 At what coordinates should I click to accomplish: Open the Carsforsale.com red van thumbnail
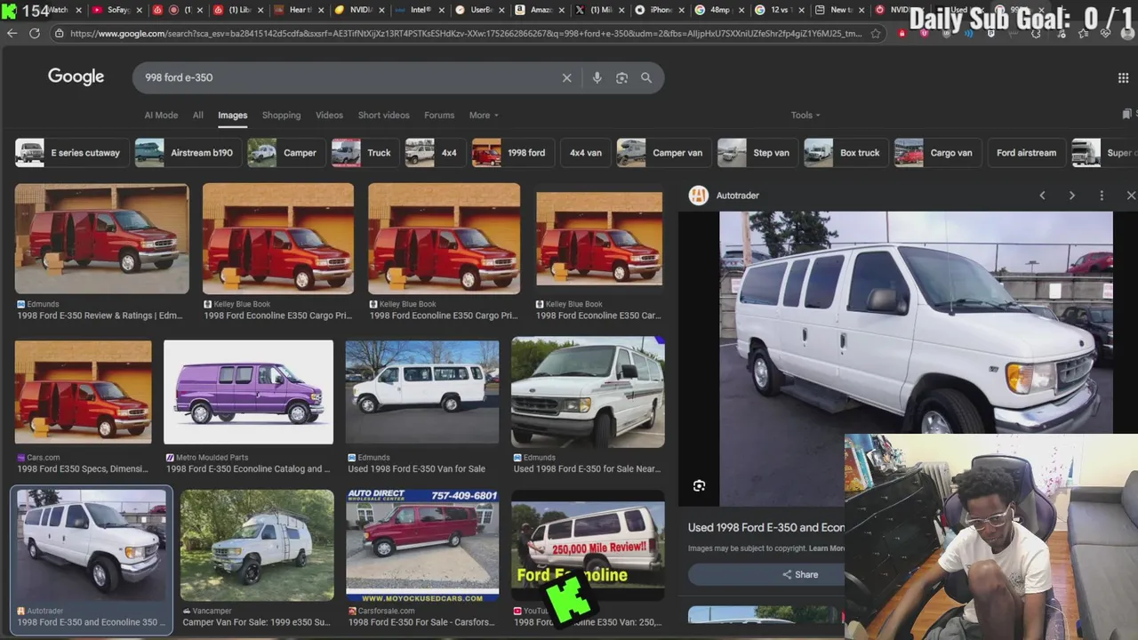(x=422, y=545)
